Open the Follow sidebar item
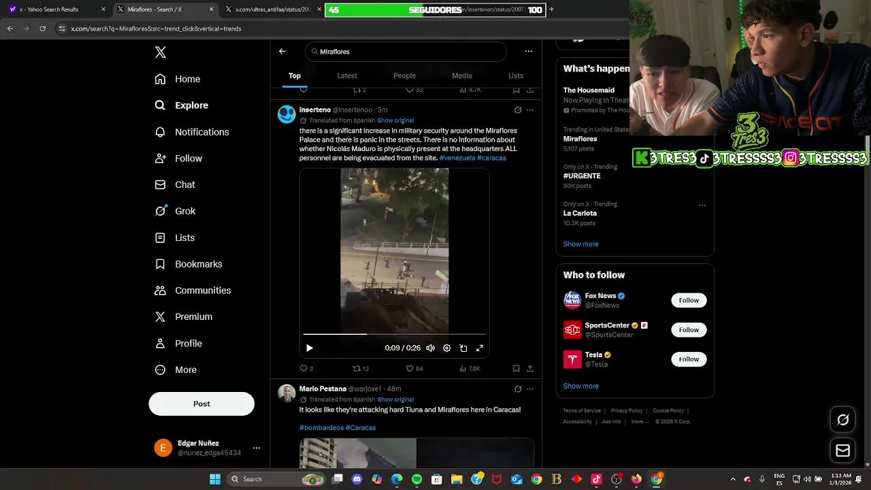Viewport: 871px width, 490px height. pyautogui.click(x=178, y=159)
